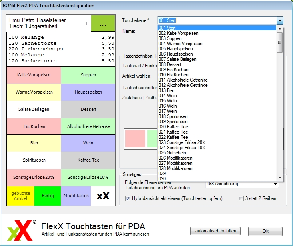Image resolution: width=293 pixels, height=246 pixels.
Task: Select '026 Modifikatoren' entry
Action: click(217, 158)
